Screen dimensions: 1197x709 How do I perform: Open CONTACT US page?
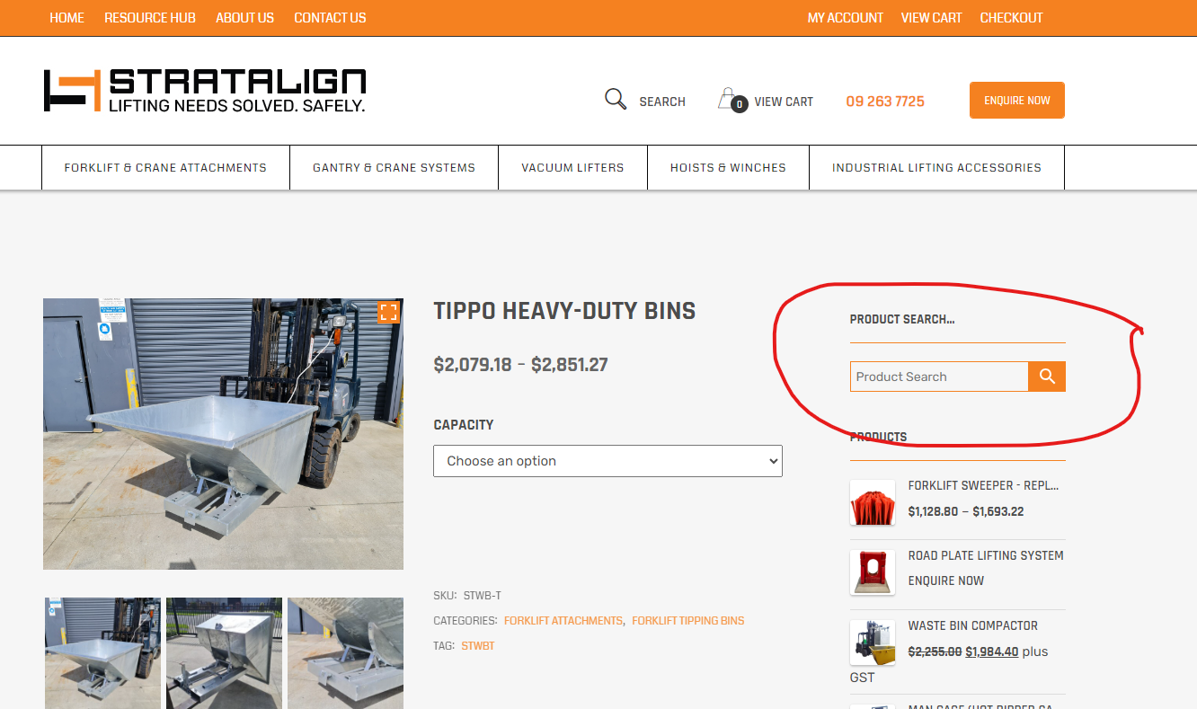[330, 18]
